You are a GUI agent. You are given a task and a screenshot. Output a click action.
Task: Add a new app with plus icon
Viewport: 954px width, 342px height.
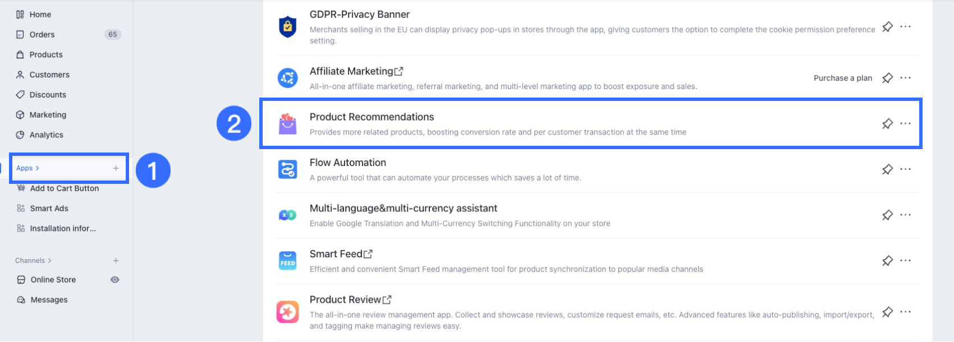pos(116,168)
